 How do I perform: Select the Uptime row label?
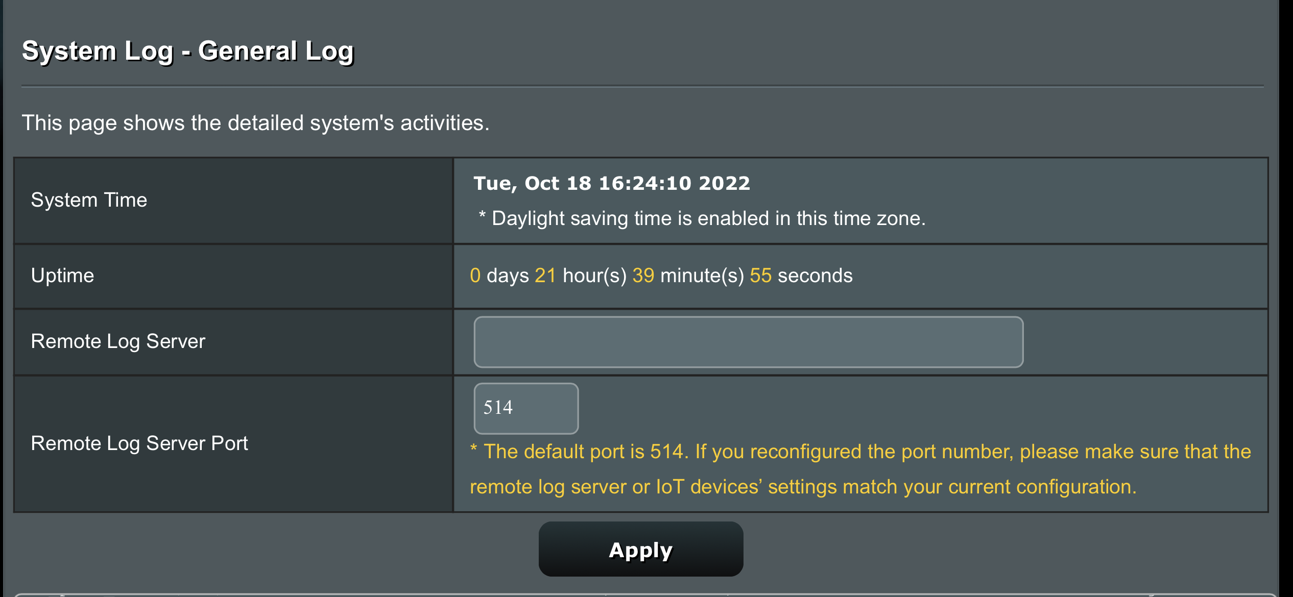62,276
